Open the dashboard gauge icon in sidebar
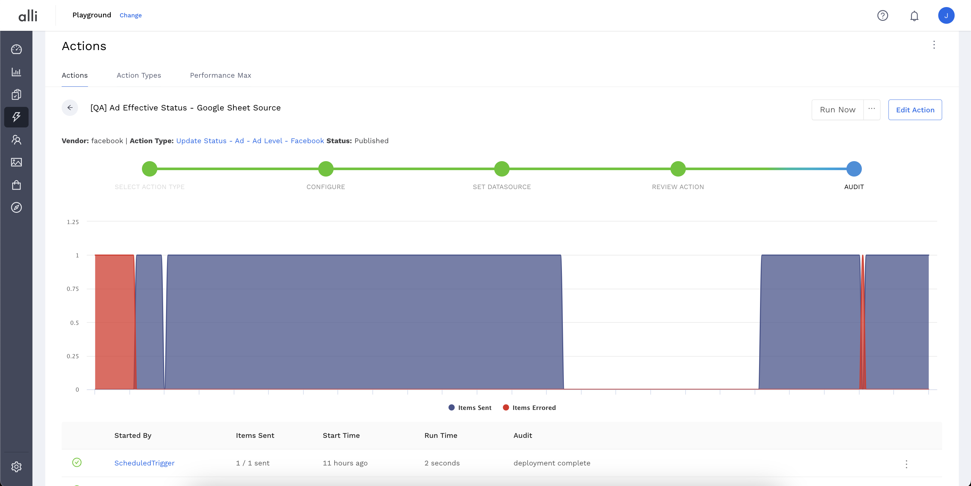This screenshot has width=971, height=486. click(16, 49)
